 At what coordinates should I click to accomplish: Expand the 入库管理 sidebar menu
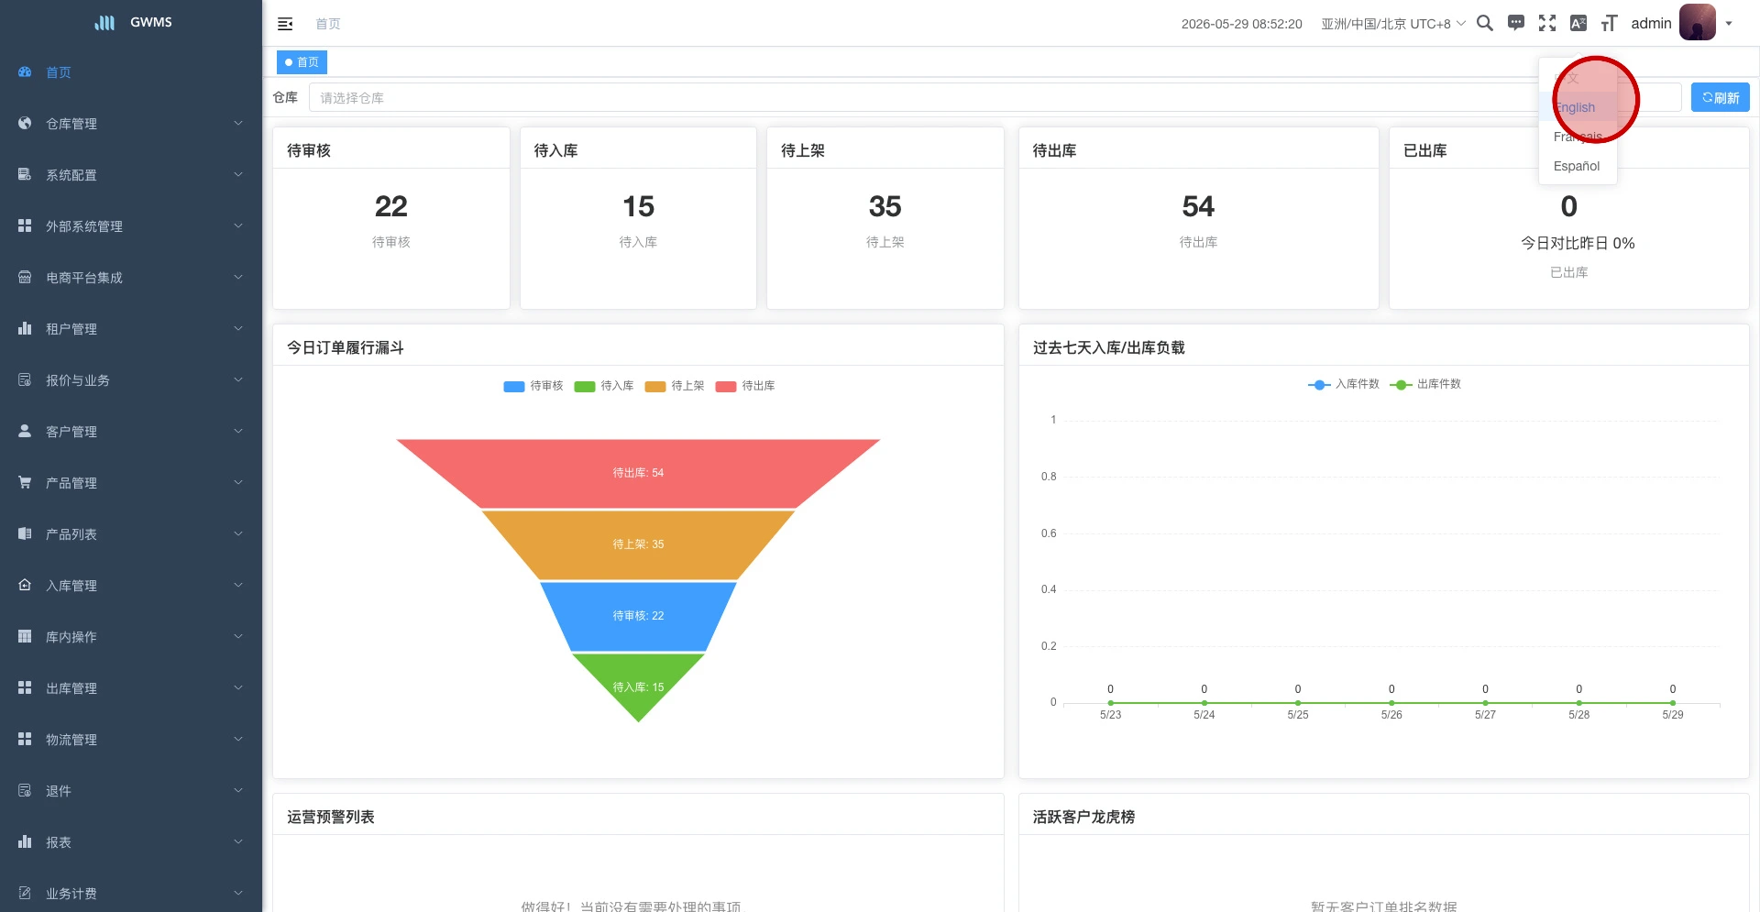coord(131,585)
